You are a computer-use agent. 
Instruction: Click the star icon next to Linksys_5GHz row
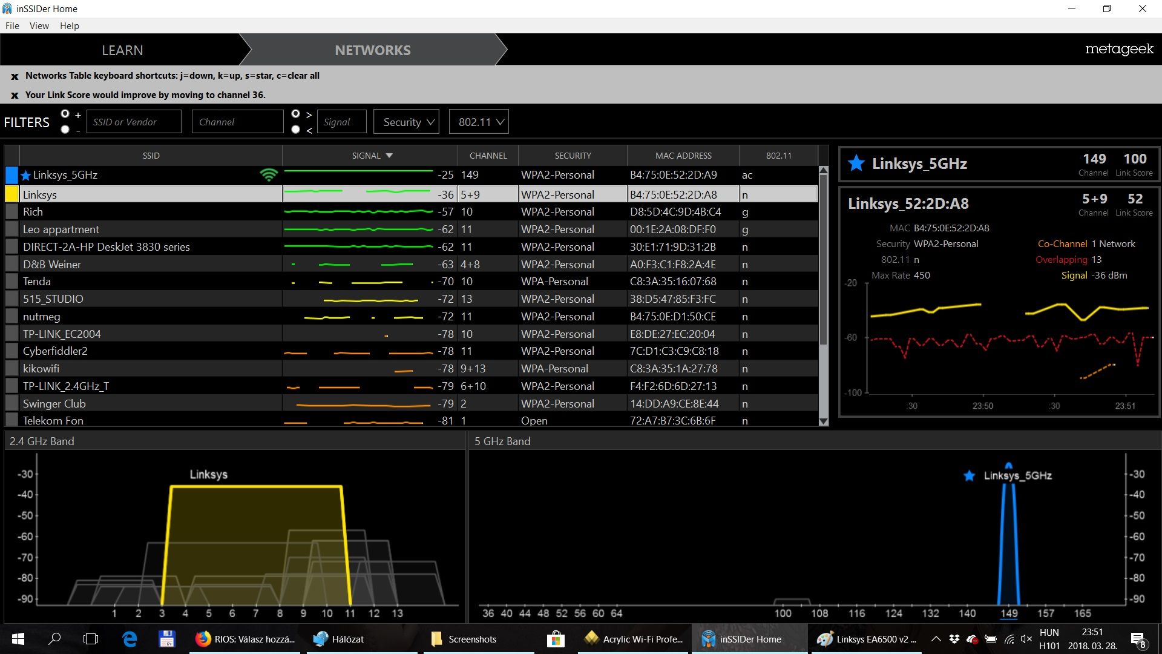click(25, 176)
